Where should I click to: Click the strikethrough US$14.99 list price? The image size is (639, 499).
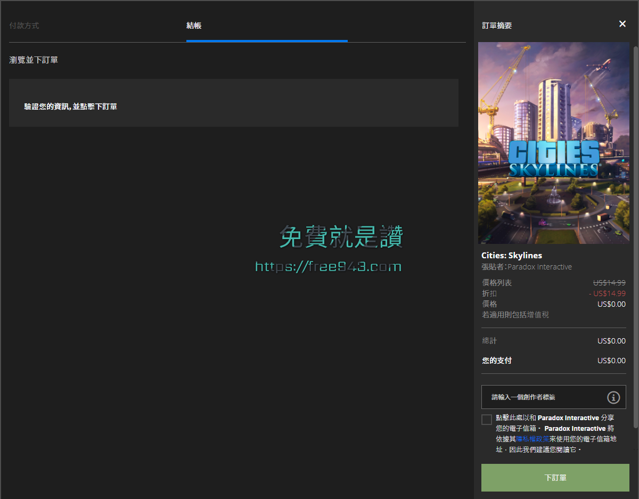609,282
